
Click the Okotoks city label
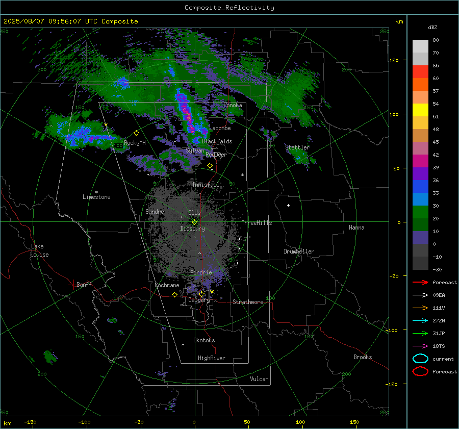204,340
